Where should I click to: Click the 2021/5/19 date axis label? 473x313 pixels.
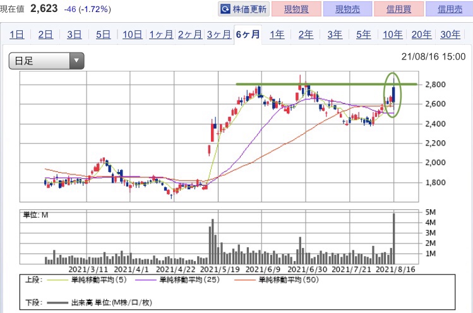(x=220, y=269)
